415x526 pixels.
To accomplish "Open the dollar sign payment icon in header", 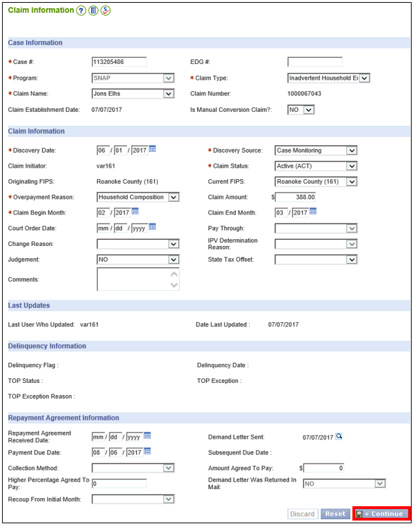I will tap(105, 11).
